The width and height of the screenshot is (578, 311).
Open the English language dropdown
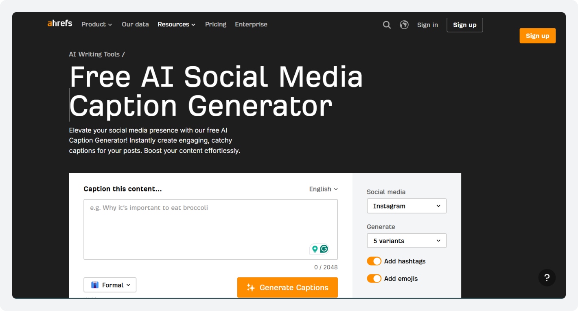click(324, 189)
